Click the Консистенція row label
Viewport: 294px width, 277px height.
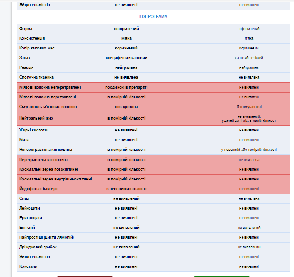point(32,38)
